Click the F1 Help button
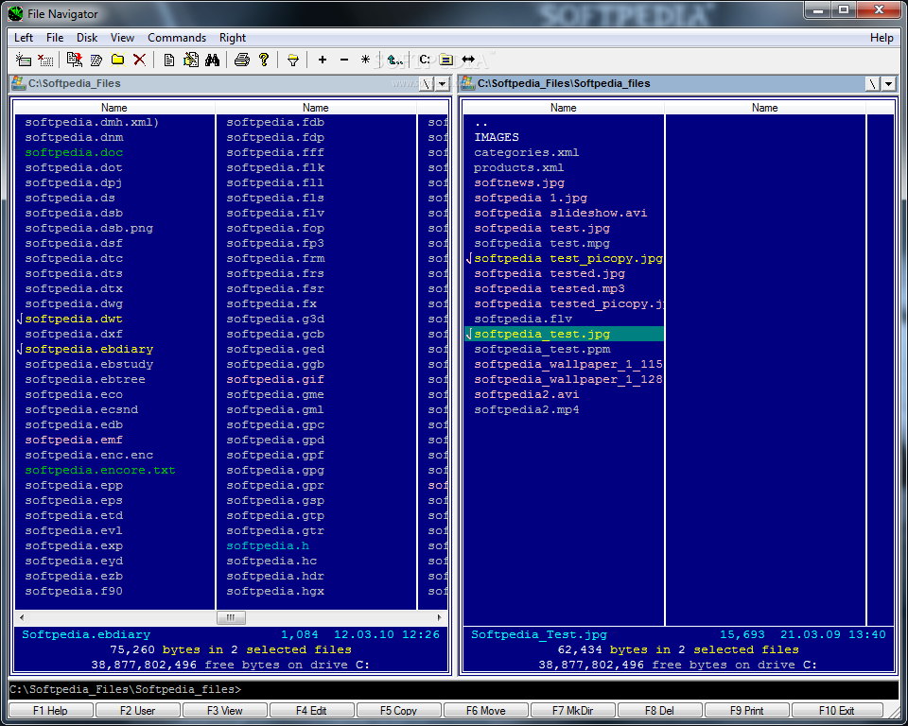Screen dimensions: 908x726 point(50,710)
